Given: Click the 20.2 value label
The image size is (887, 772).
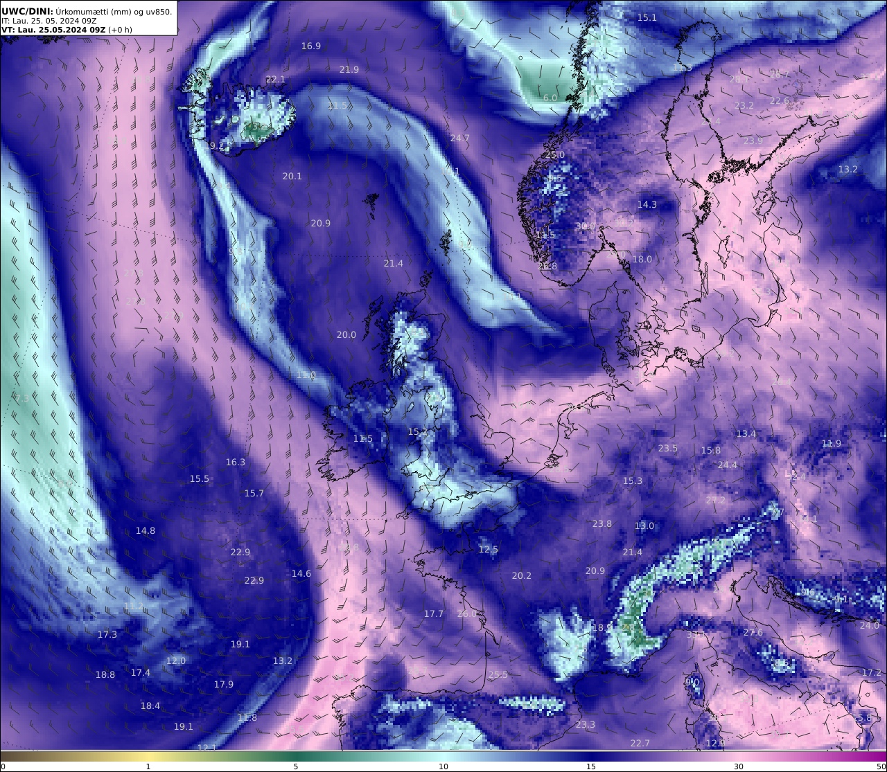Looking at the screenshot, I should [522, 575].
